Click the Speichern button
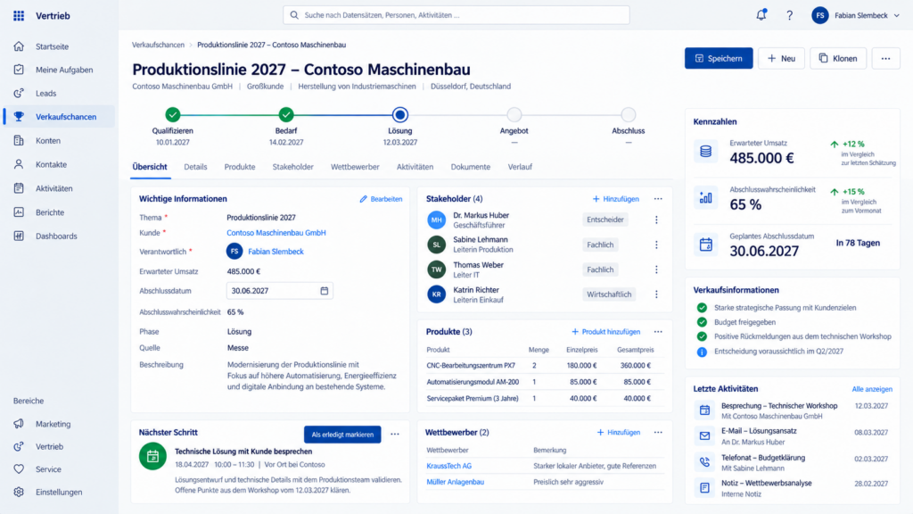 719,58
